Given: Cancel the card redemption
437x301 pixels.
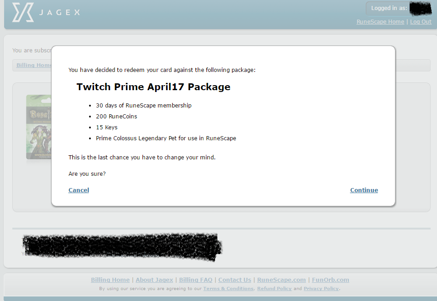Looking at the screenshot, I should click(x=79, y=190).
